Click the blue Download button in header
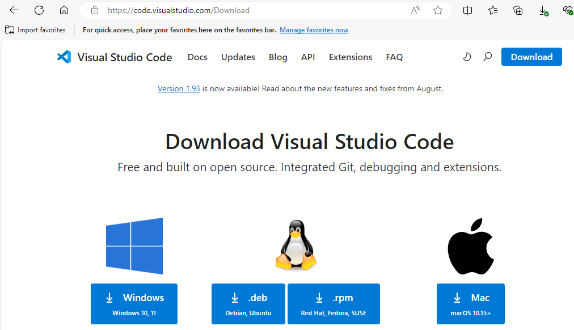This screenshot has width=574, height=330. tap(531, 57)
